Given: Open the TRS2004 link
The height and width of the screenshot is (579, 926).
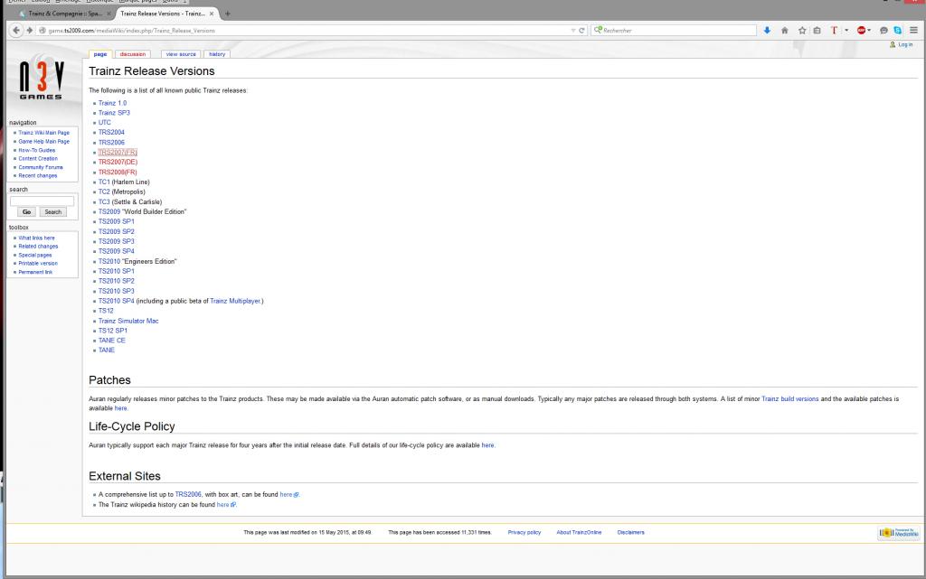Looking at the screenshot, I should click(111, 133).
